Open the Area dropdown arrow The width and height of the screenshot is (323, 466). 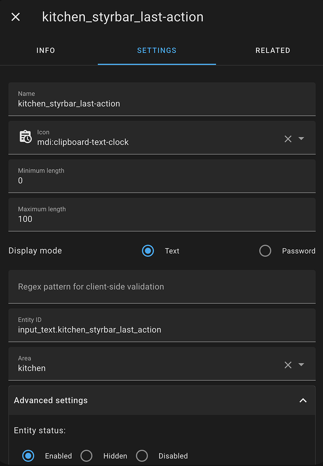click(x=301, y=365)
